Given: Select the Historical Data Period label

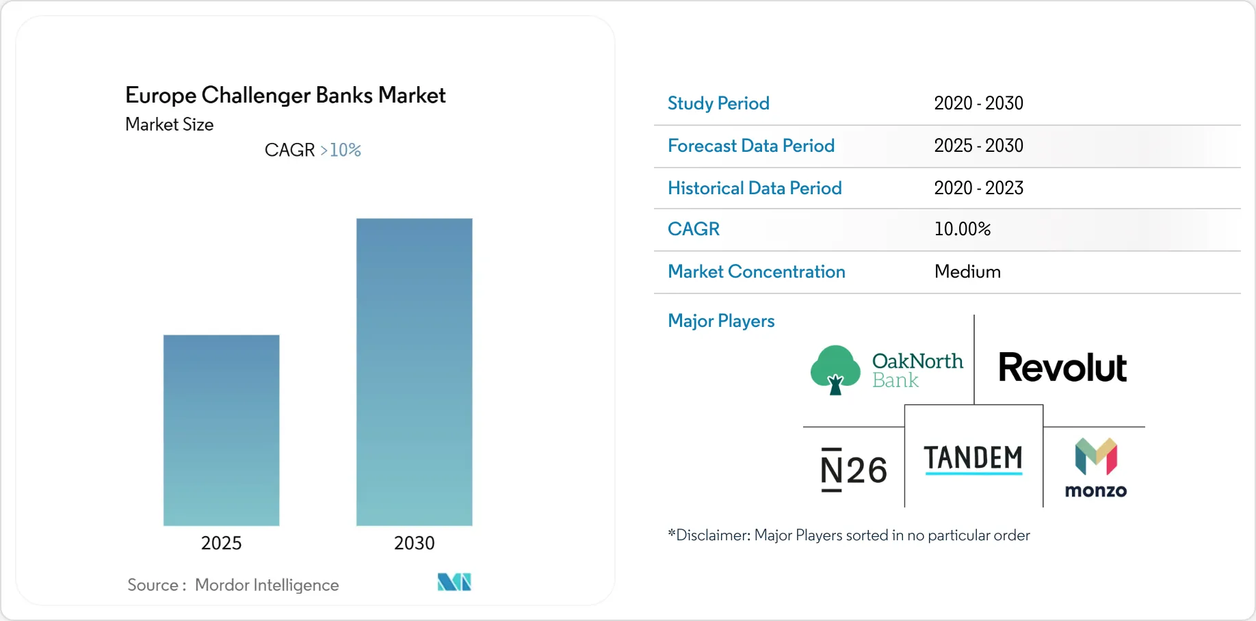Looking at the screenshot, I should [x=755, y=188].
